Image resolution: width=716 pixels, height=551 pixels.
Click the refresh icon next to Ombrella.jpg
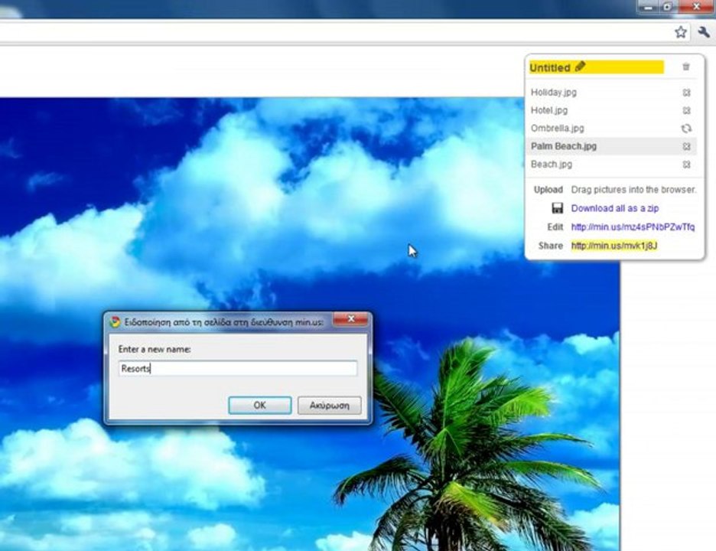point(686,129)
